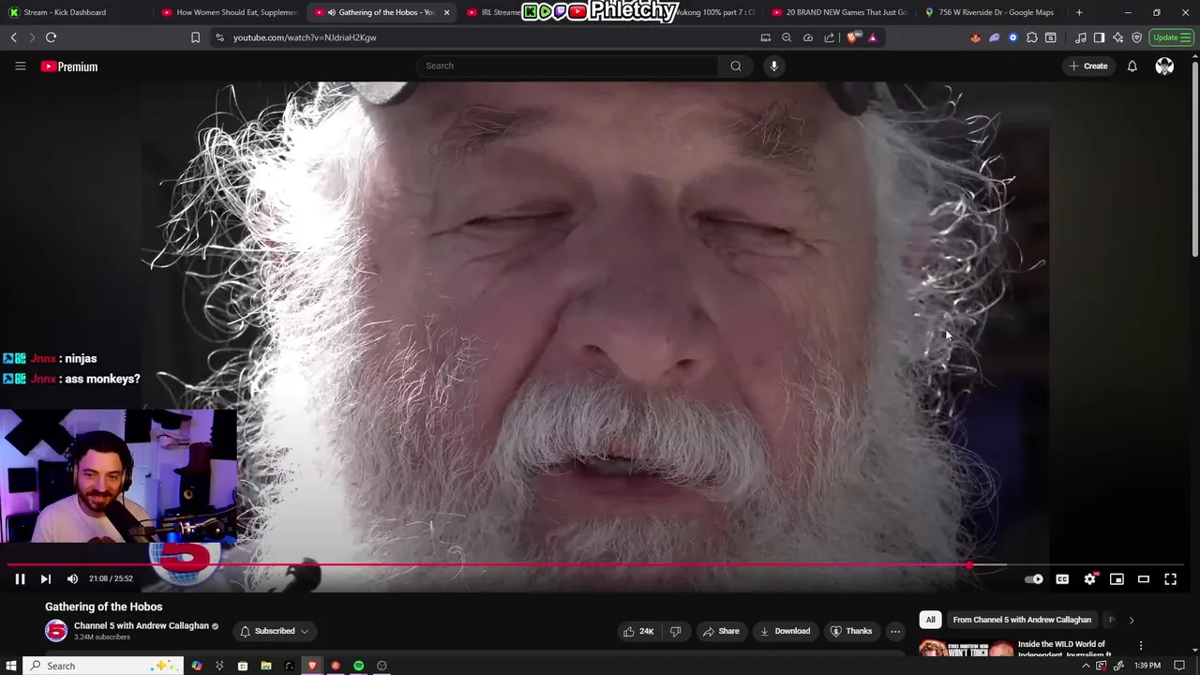
Task: Show more filter chips with right arrow
Action: (x=1131, y=620)
